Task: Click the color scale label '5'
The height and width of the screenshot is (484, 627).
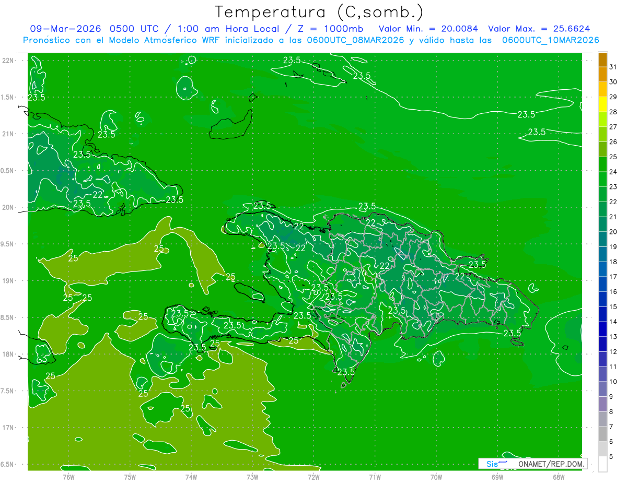Action: tap(611, 457)
